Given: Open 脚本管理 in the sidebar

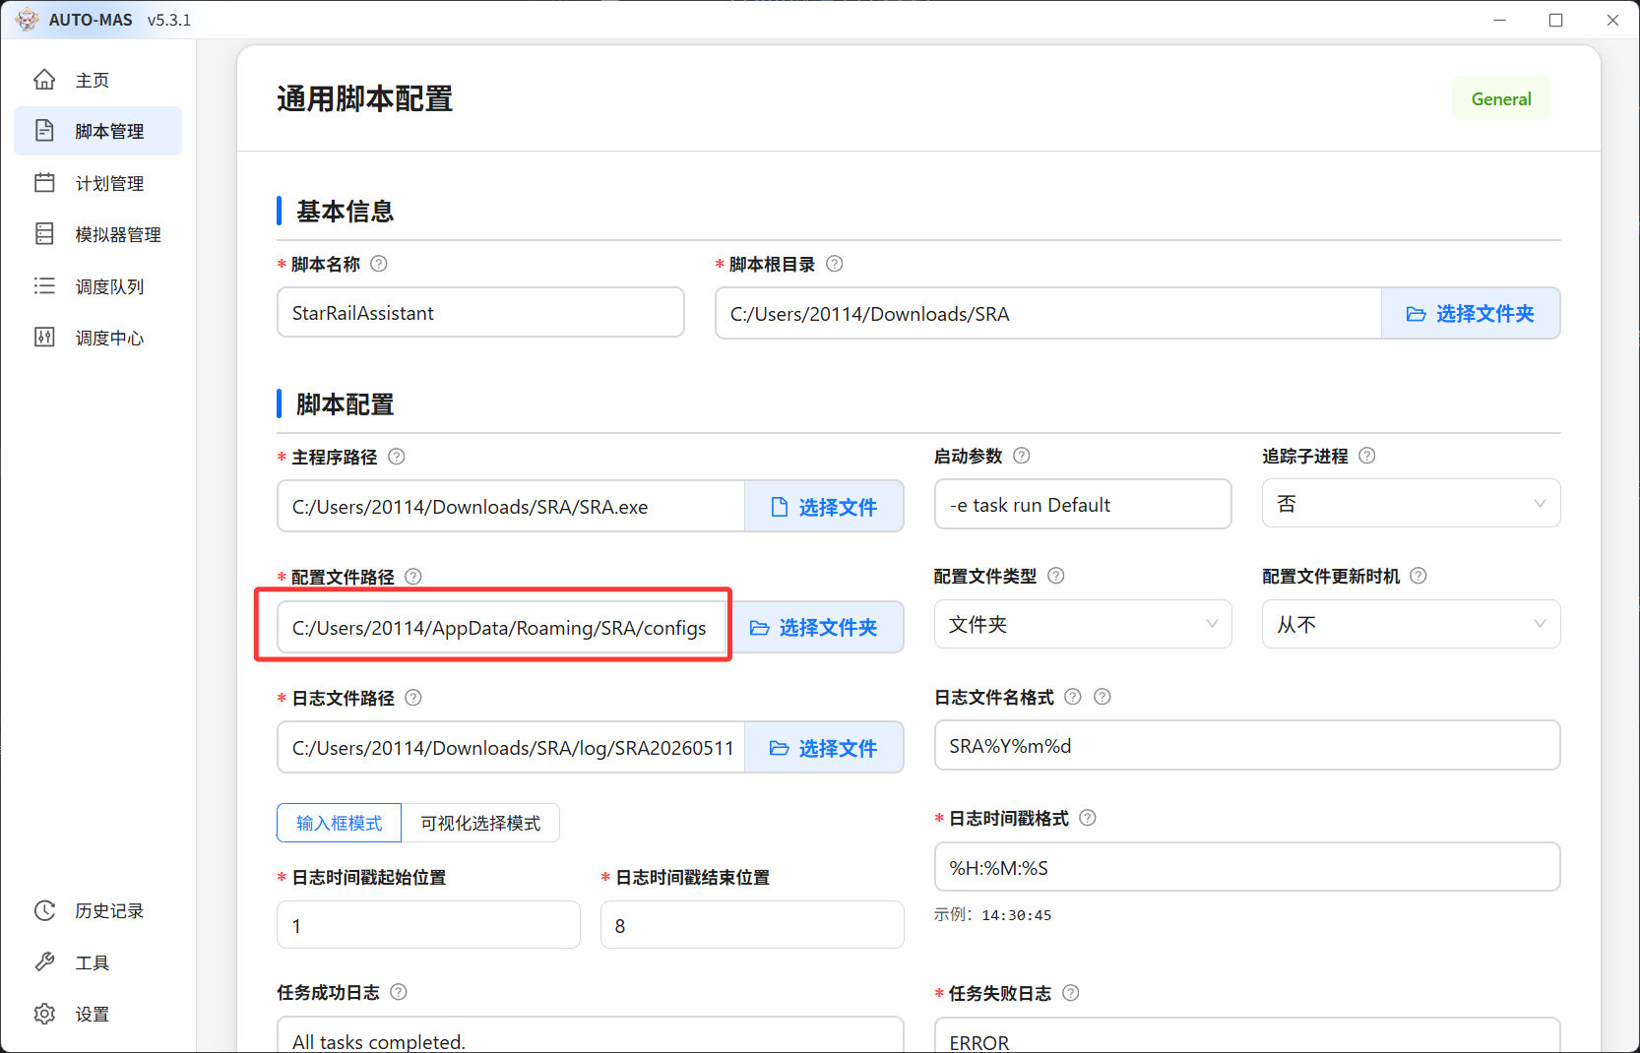Looking at the screenshot, I should (97, 131).
